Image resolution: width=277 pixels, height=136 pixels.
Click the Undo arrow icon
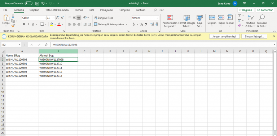point(43,3)
